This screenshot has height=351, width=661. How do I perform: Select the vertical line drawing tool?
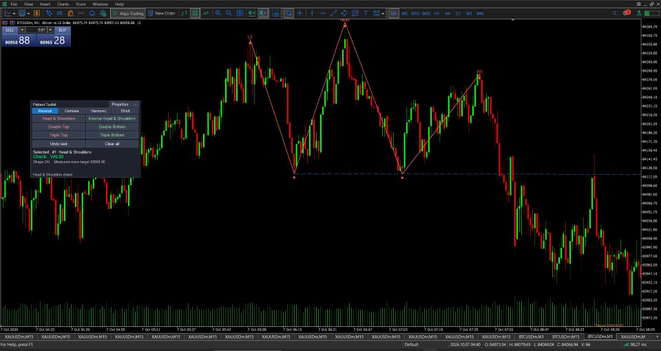pyautogui.click(x=312, y=14)
